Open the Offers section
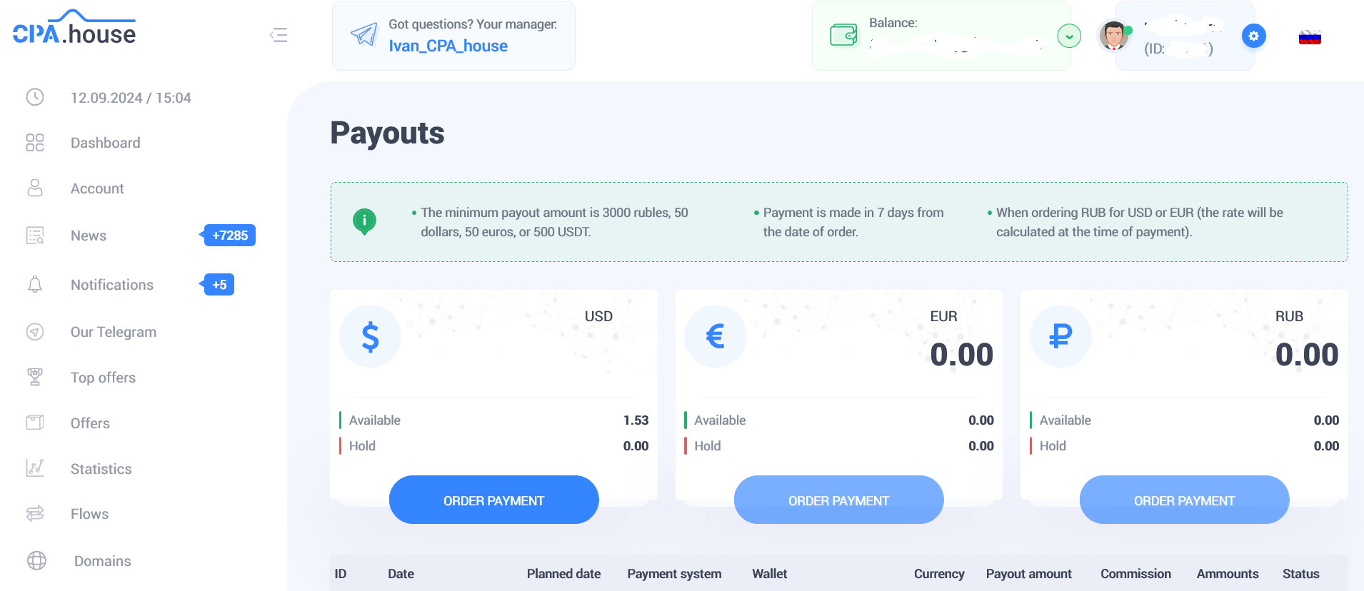Image resolution: width=1364 pixels, height=591 pixels. [90, 423]
